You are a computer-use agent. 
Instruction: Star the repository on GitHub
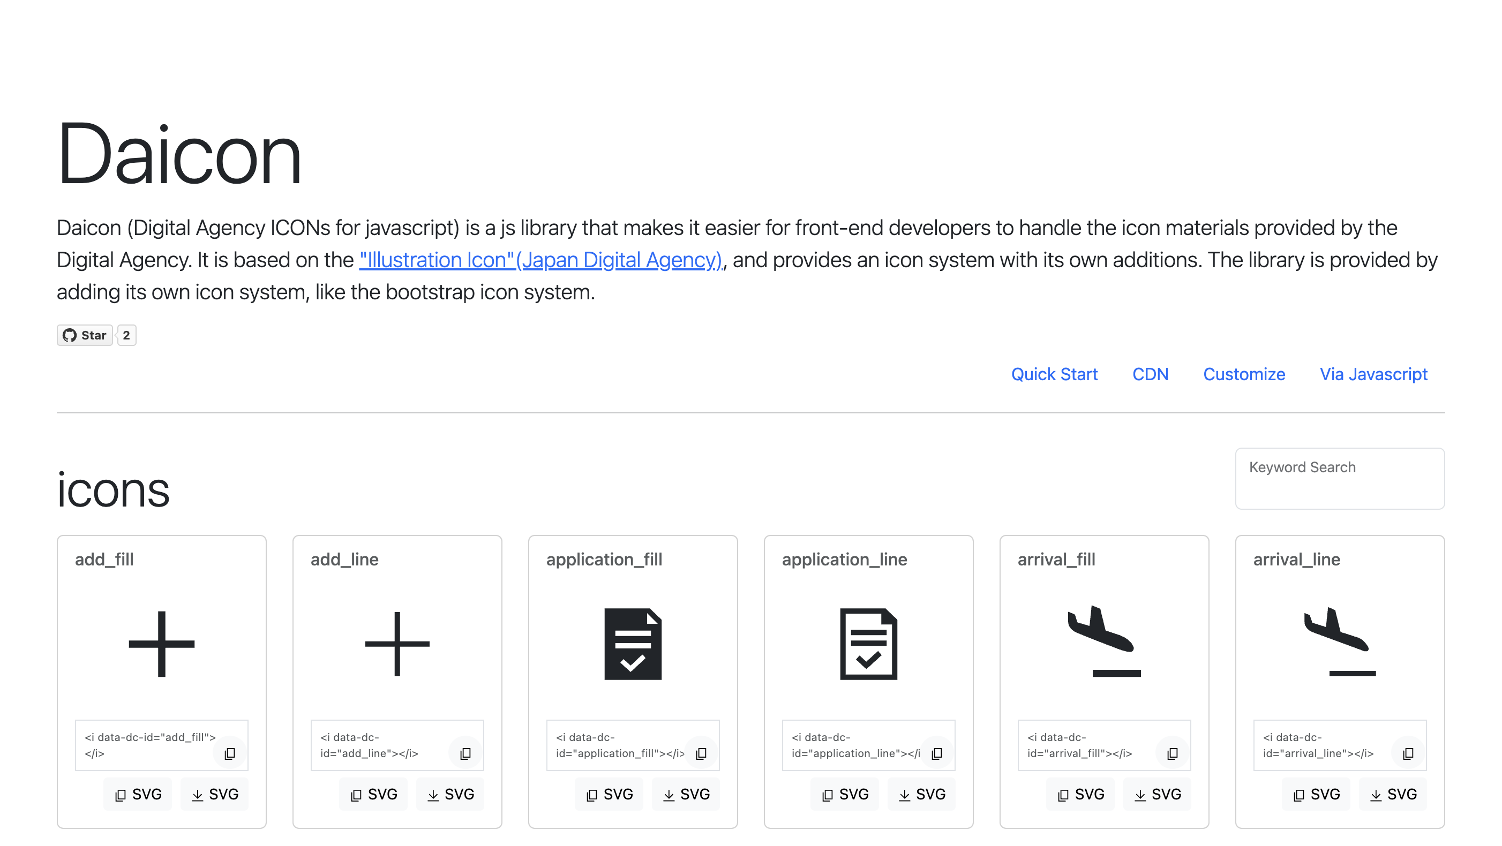pyautogui.click(x=85, y=335)
